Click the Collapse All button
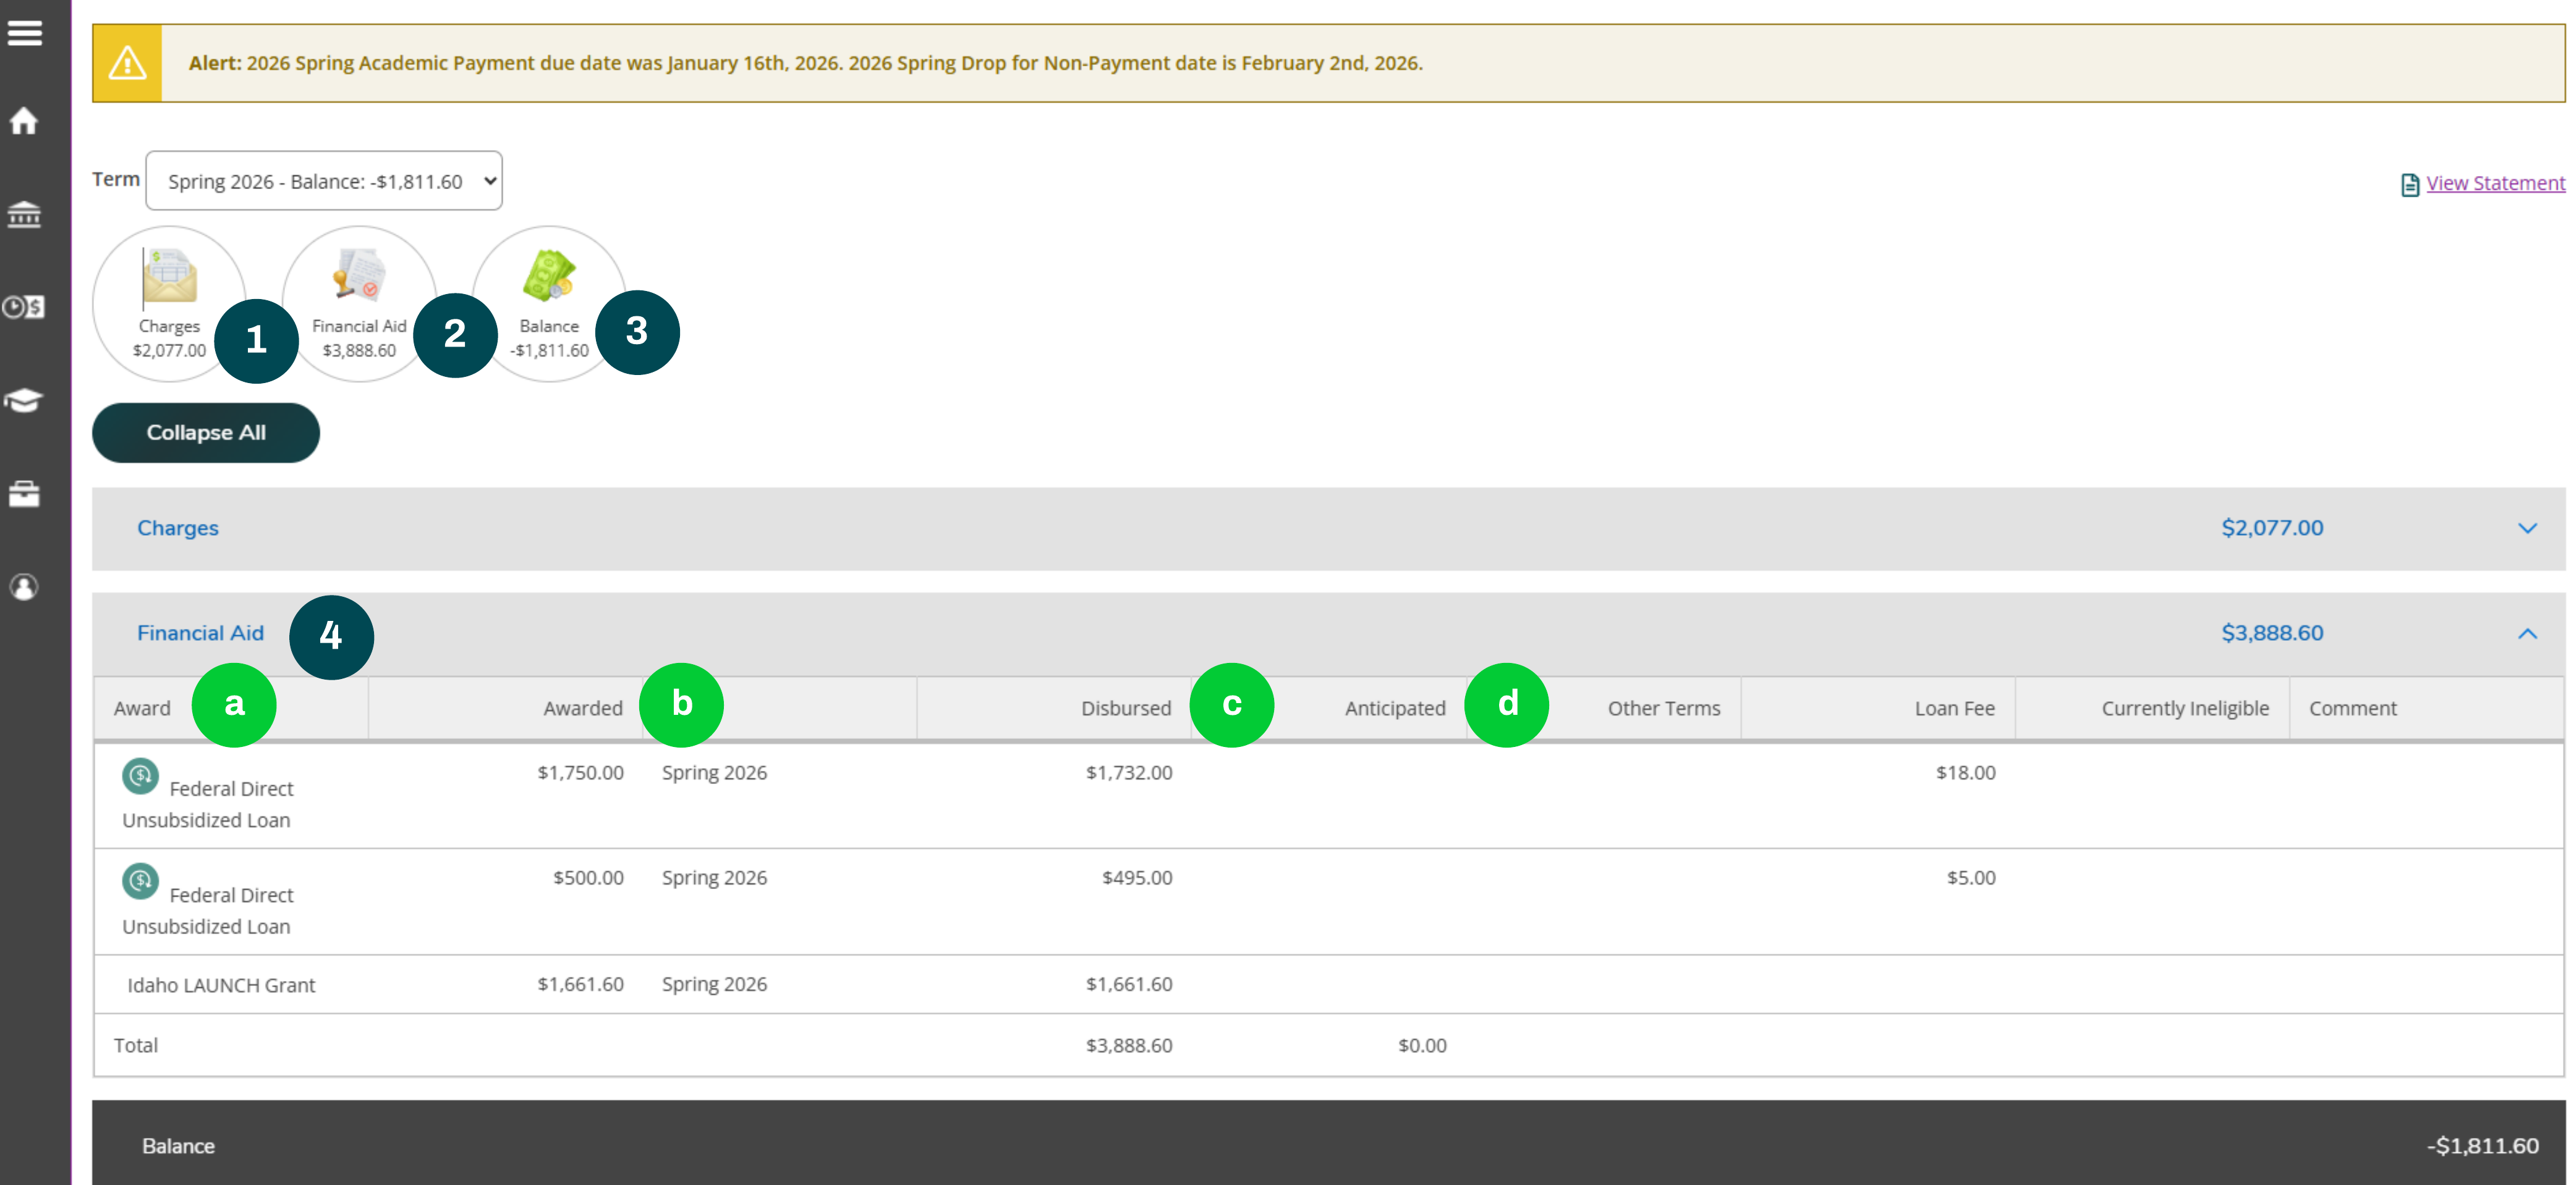 (x=205, y=432)
